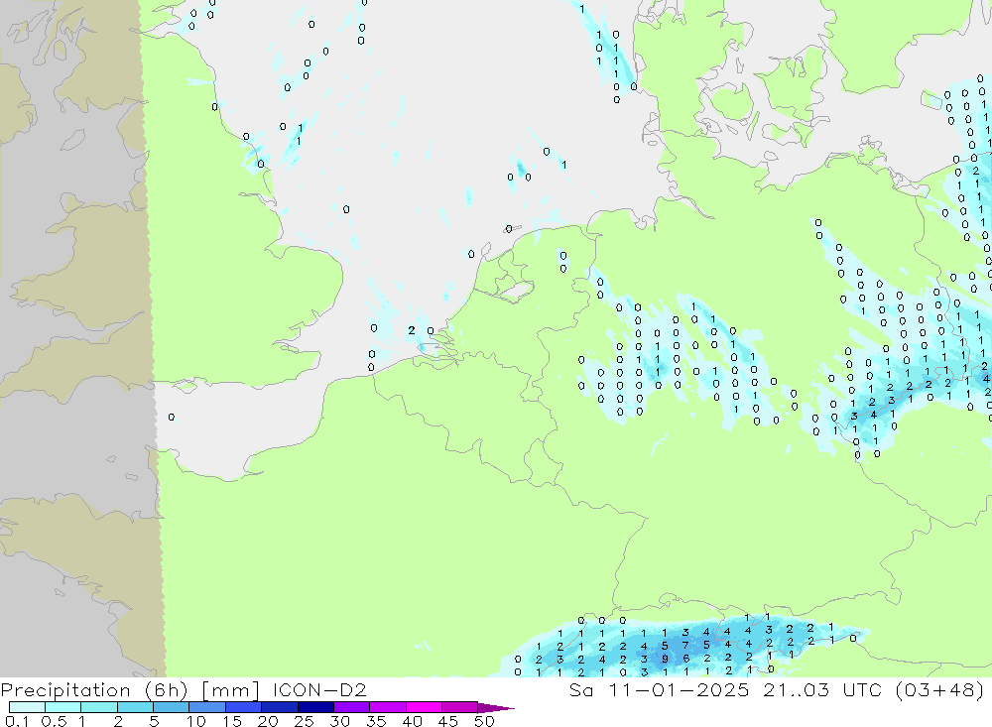This screenshot has width=992, height=727.
Task: Click the '15' legend scale label
Action: (232, 721)
